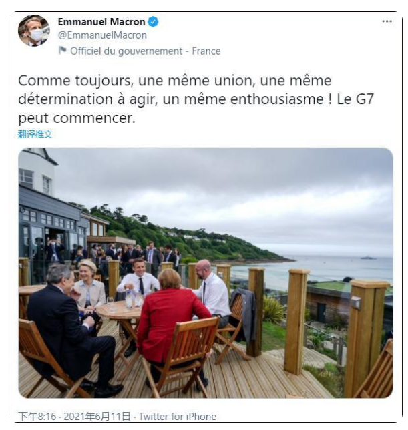Click the tweet text body

tap(196, 99)
